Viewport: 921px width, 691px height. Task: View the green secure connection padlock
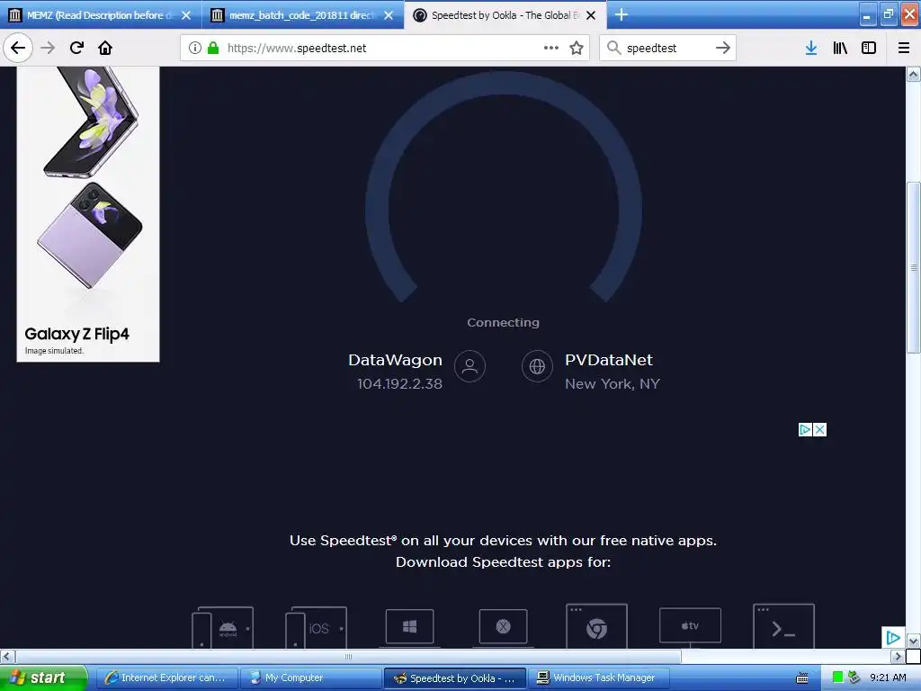tap(213, 48)
